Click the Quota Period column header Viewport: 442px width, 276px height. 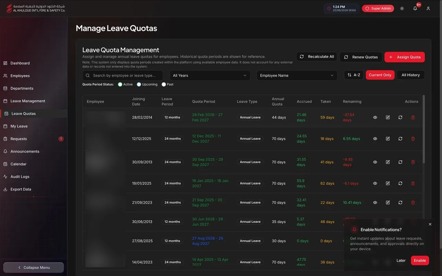click(203, 101)
